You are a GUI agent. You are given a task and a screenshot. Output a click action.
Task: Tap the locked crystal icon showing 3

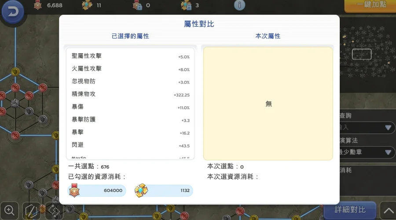[186, 5]
